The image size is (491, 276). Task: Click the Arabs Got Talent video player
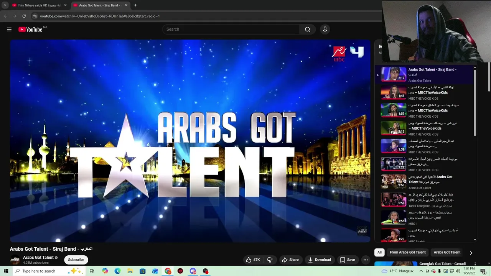point(190,141)
